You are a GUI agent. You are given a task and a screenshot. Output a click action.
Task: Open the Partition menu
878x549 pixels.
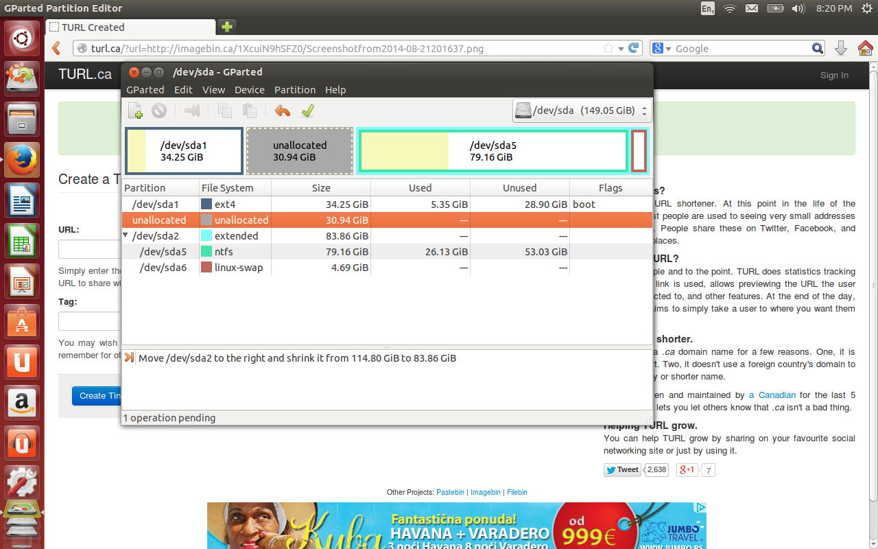tap(295, 90)
